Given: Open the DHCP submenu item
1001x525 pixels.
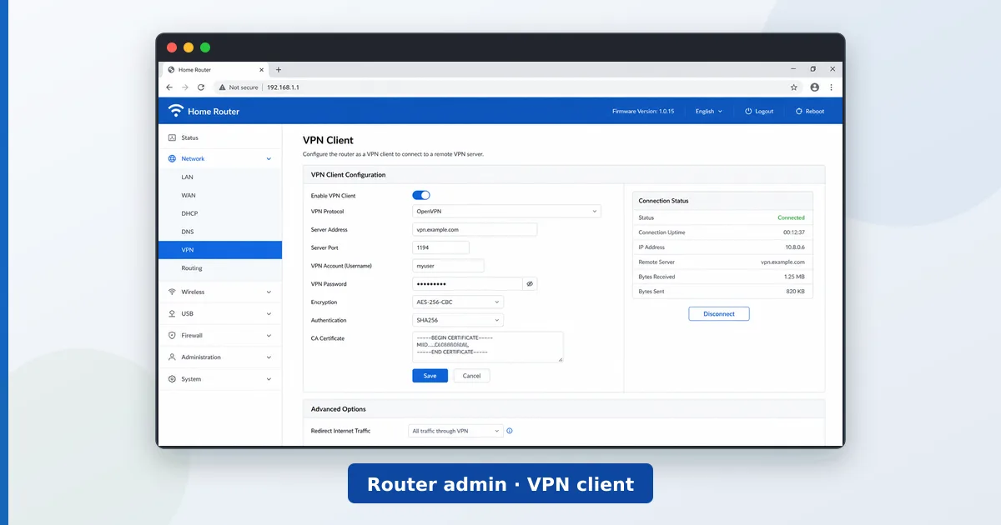Looking at the screenshot, I should point(220,213).
